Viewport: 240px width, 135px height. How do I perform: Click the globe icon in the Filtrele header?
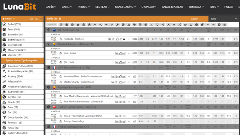(32, 19)
